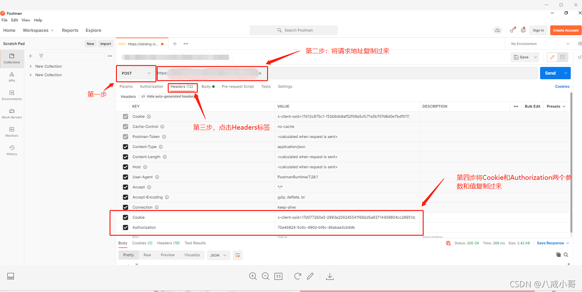582x292 pixels.
Task: Expand the second New Collection item
Action: pyautogui.click(x=30, y=75)
